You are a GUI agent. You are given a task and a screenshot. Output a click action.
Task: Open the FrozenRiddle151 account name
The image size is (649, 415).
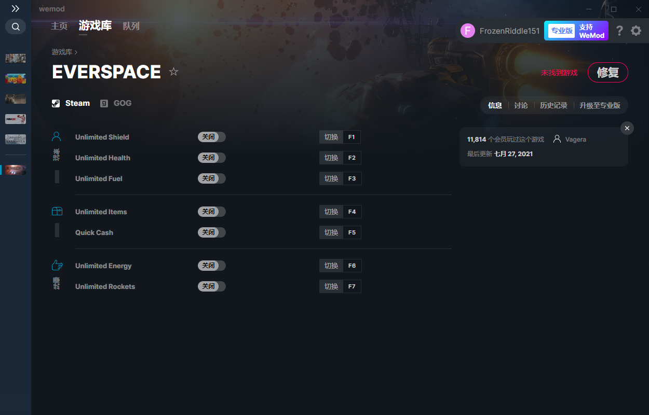(x=510, y=31)
